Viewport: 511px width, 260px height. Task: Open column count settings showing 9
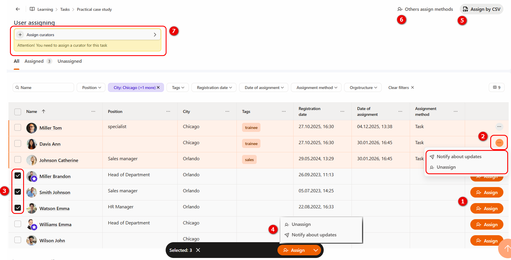pos(496,88)
